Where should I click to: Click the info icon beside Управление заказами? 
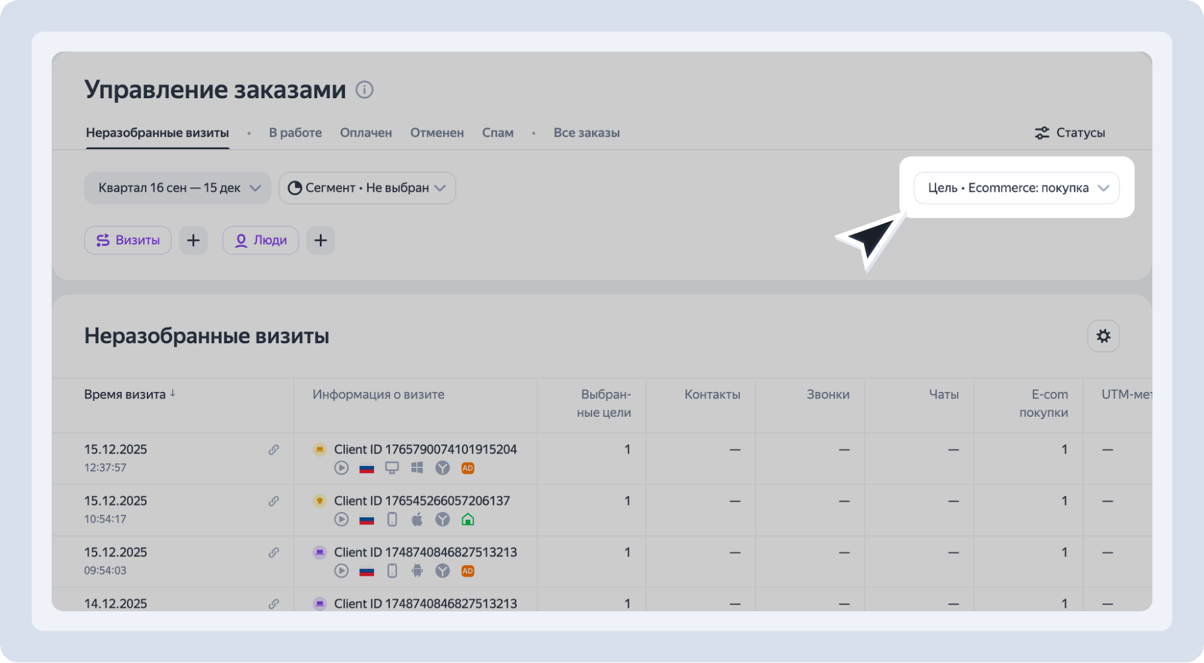tap(364, 90)
